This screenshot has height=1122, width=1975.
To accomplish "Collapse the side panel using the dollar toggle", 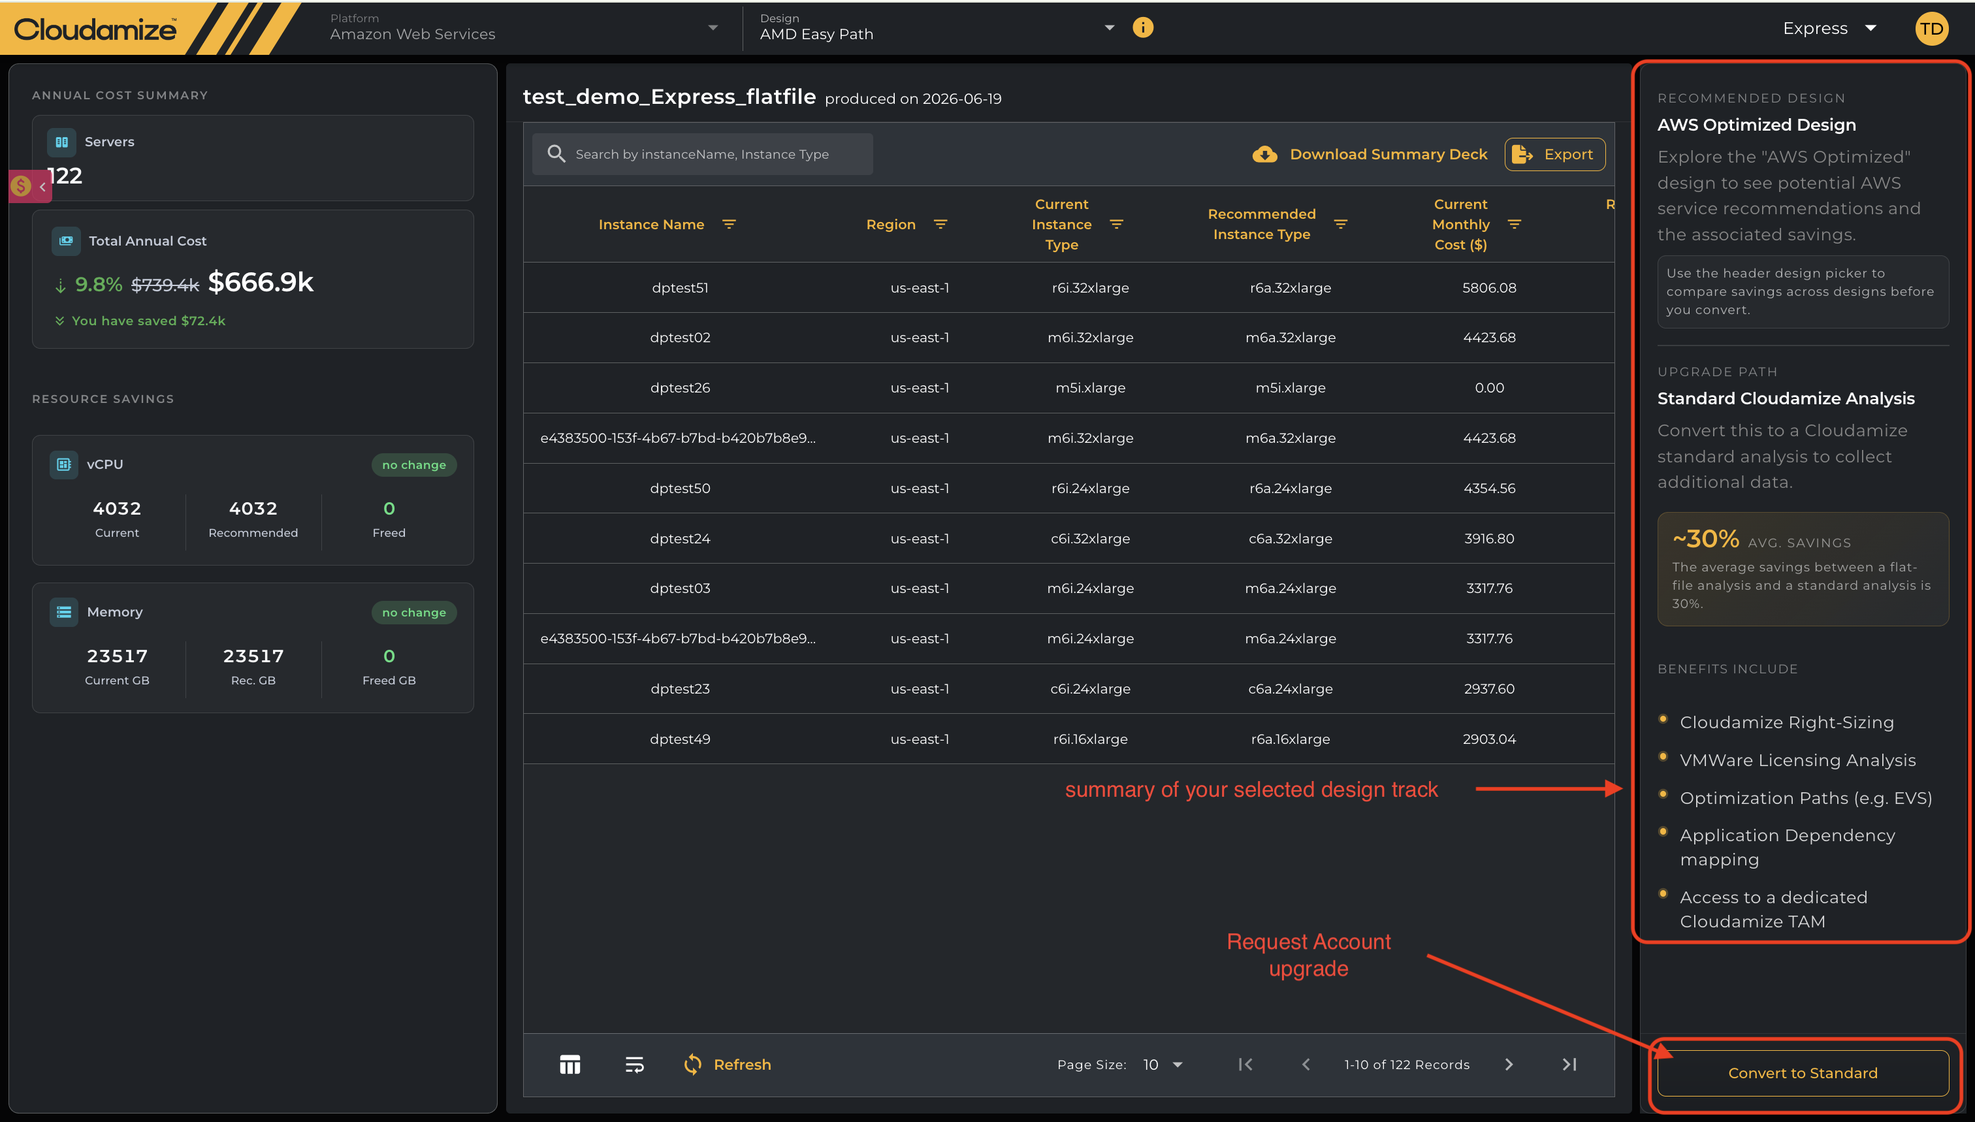I will (x=31, y=185).
